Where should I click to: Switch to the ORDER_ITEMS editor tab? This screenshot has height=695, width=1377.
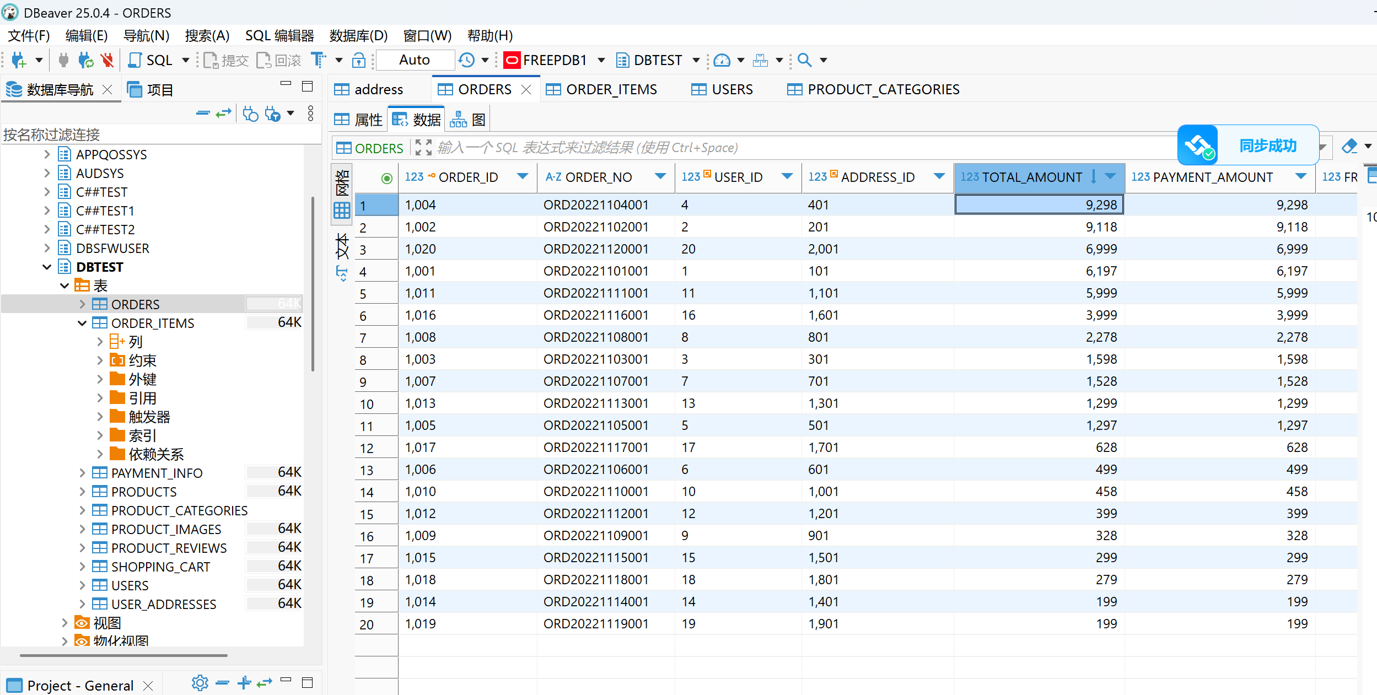(x=601, y=89)
